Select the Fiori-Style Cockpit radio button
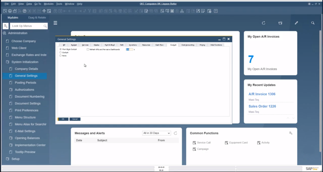The image size is (323, 172). click(x=61, y=49)
